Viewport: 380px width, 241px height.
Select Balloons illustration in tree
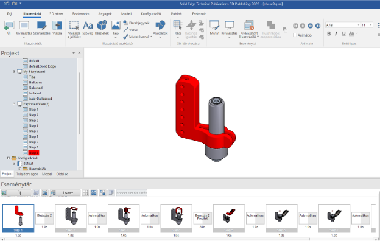[35, 82]
